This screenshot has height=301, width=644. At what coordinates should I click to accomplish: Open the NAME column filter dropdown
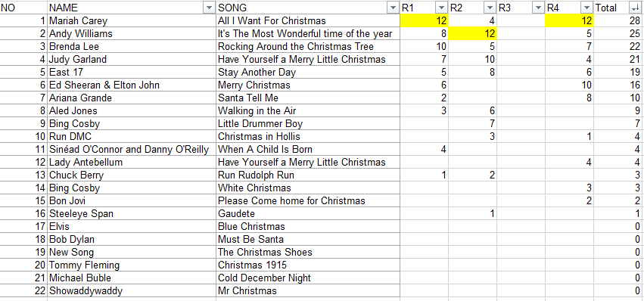coord(210,8)
